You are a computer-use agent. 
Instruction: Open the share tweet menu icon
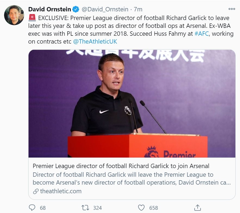pos(198,208)
